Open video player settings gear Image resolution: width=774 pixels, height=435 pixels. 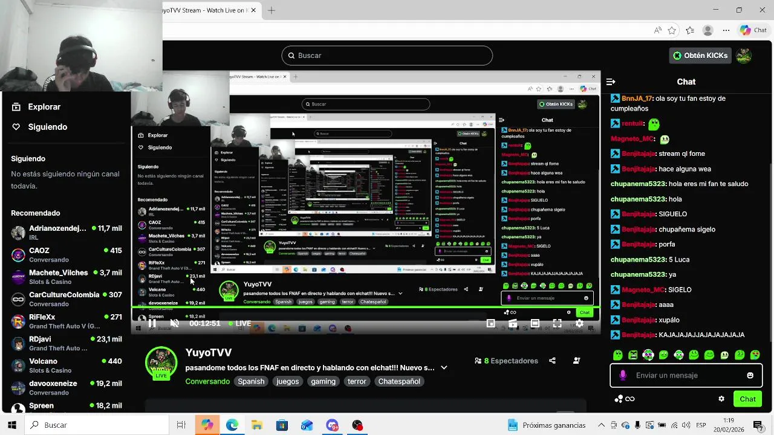point(579,323)
